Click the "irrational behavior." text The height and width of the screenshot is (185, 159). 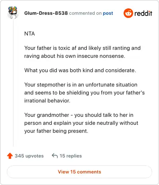[x=47, y=100]
